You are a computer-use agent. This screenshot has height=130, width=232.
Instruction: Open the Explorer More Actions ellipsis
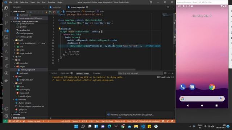[44, 7]
